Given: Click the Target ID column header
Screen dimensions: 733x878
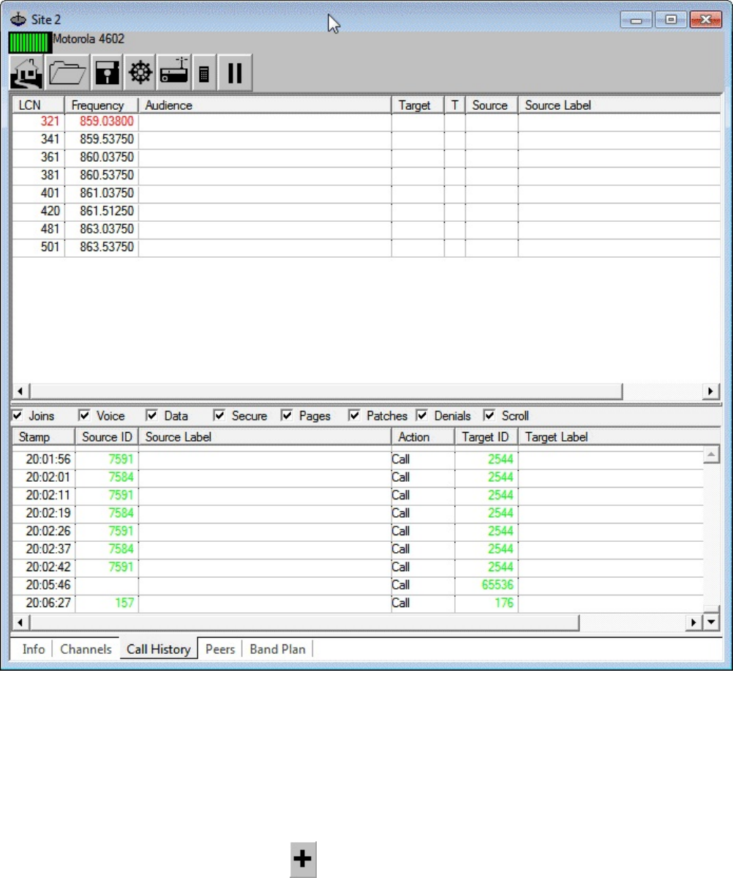Looking at the screenshot, I should 486,436.
